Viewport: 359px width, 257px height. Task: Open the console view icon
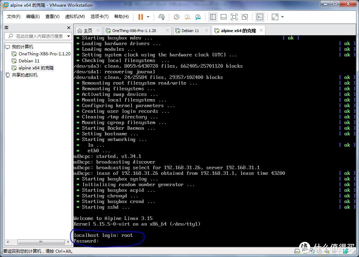pos(260,17)
